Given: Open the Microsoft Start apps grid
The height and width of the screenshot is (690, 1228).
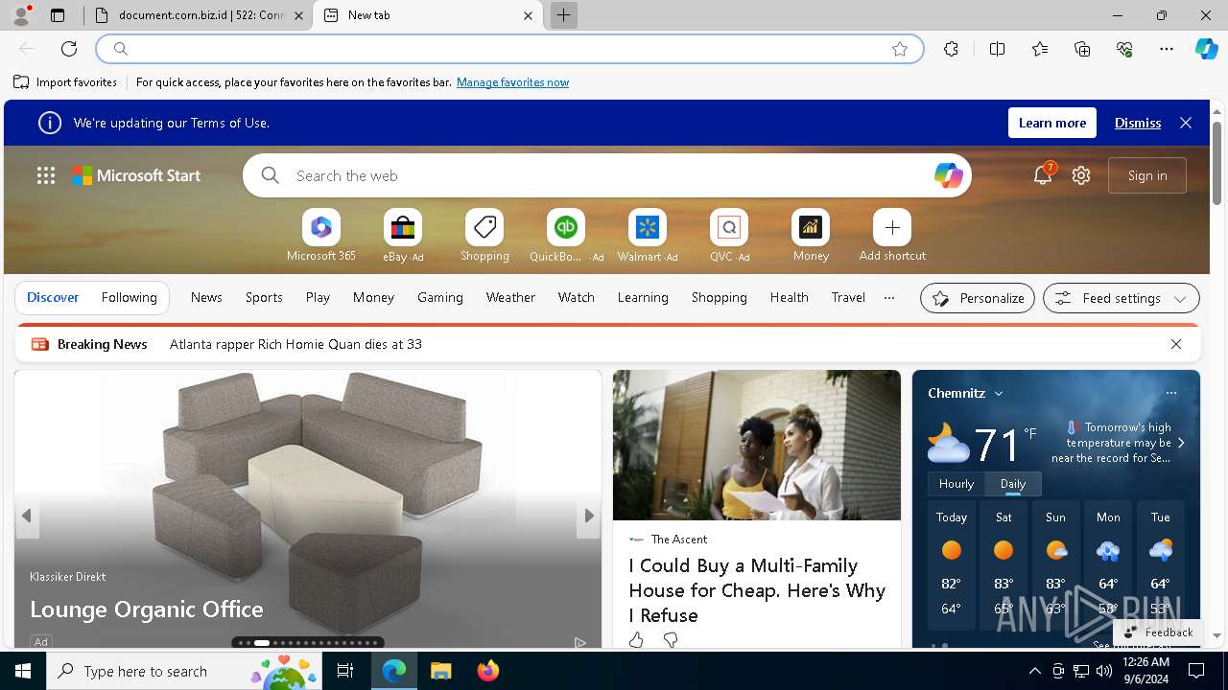Looking at the screenshot, I should (x=46, y=175).
